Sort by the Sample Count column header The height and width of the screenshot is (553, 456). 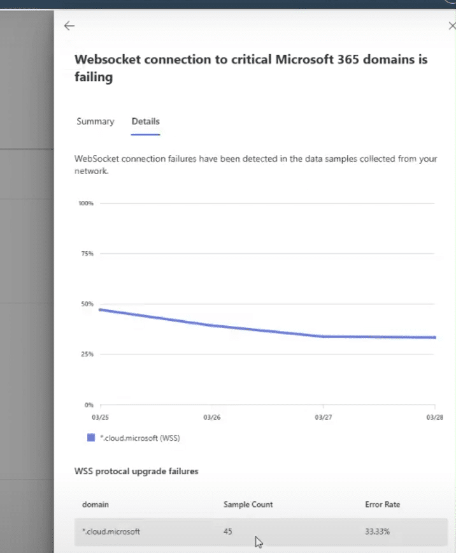click(x=248, y=505)
